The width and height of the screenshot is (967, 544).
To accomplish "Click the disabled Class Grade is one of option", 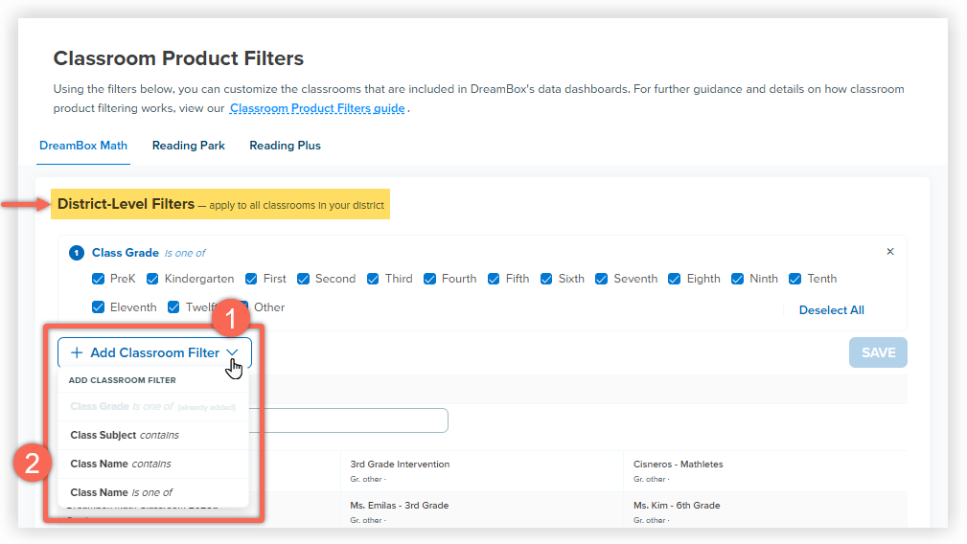I will (x=153, y=407).
